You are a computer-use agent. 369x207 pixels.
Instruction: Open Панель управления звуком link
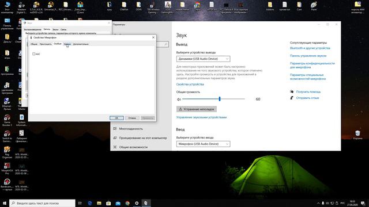tap(308, 56)
